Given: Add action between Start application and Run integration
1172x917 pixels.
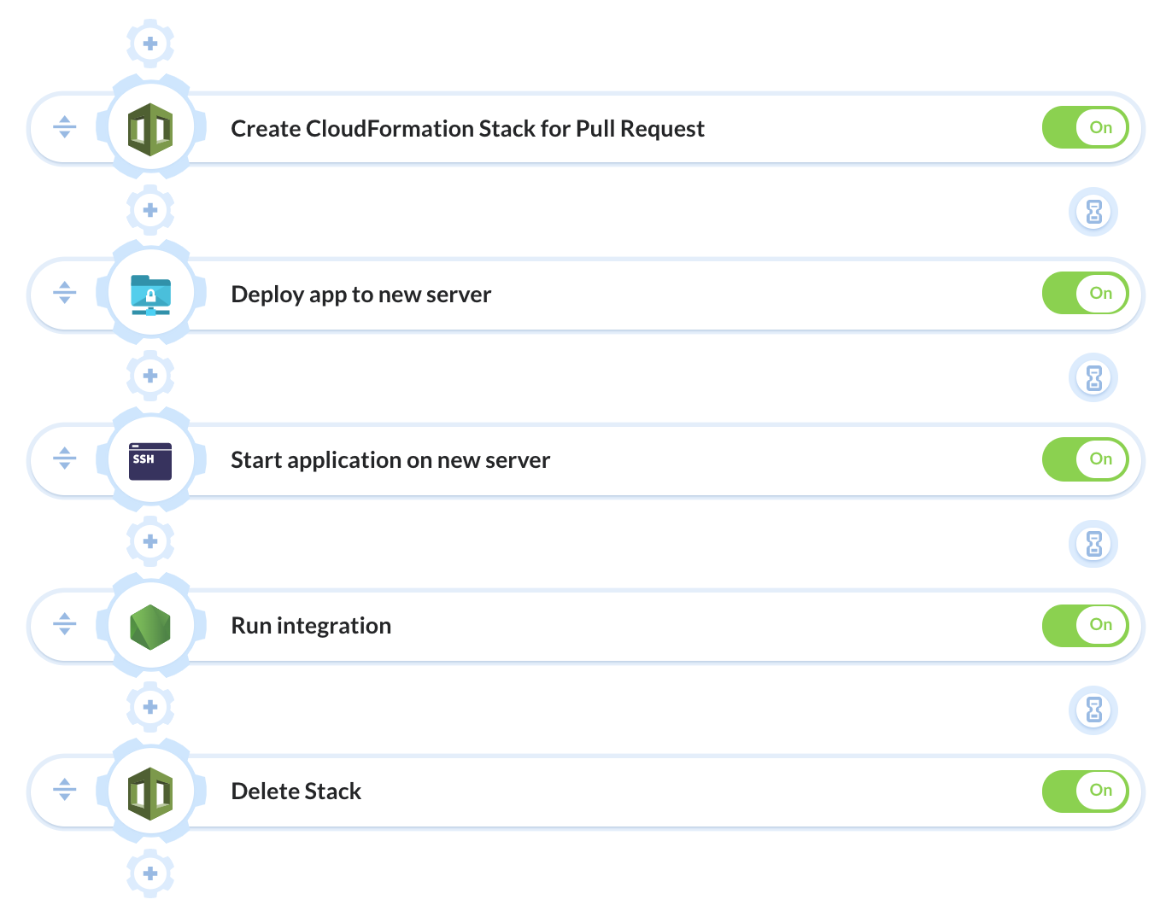Looking at the screenshot, I should (150, 541).
